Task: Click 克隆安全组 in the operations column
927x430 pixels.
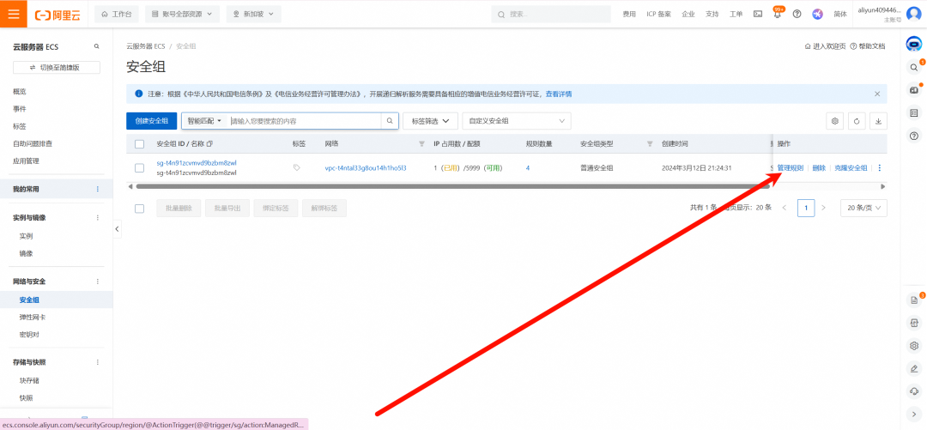Action: (x=851, y=168)
